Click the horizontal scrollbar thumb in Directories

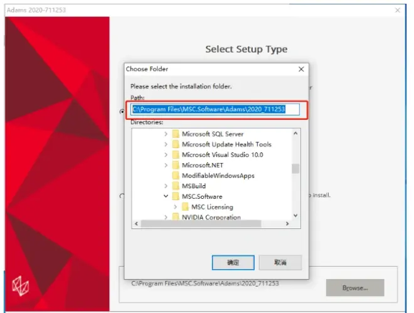(x=201, y=224)
